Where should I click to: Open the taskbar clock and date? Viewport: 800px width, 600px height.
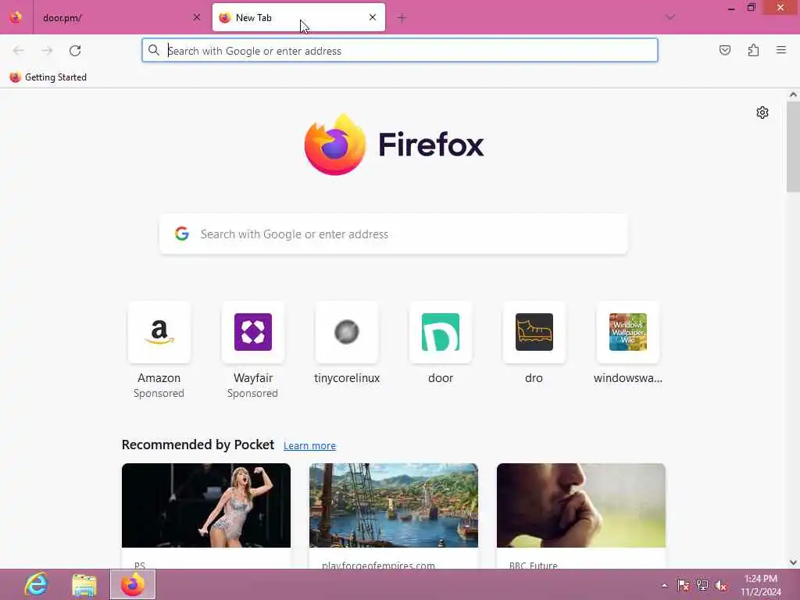tap(761, 585)
